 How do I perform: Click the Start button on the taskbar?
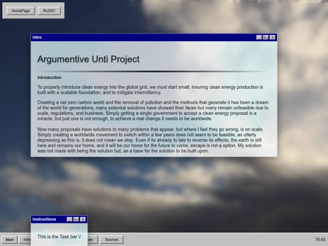point(9,240)
